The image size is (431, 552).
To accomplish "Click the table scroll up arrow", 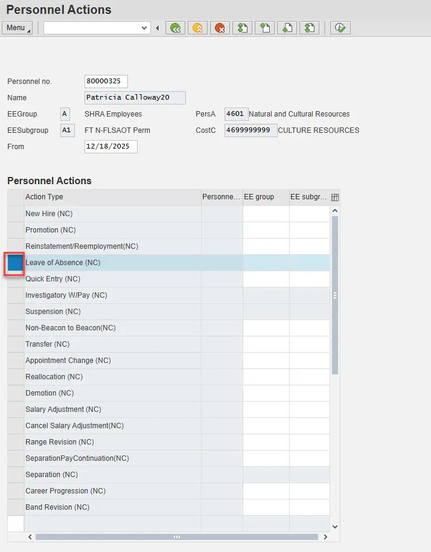I will click(x=335, y=211).
